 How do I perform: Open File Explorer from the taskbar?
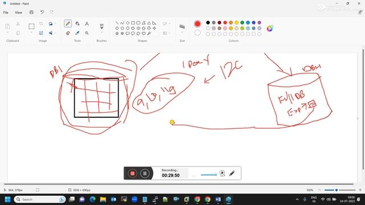[x=103, y=199]
